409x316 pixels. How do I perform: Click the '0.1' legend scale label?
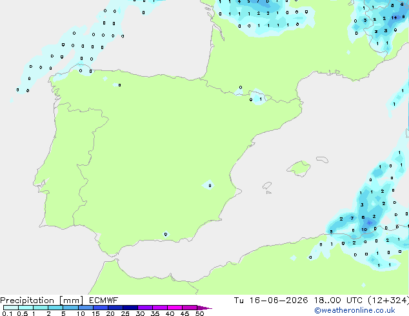(7, 313)
